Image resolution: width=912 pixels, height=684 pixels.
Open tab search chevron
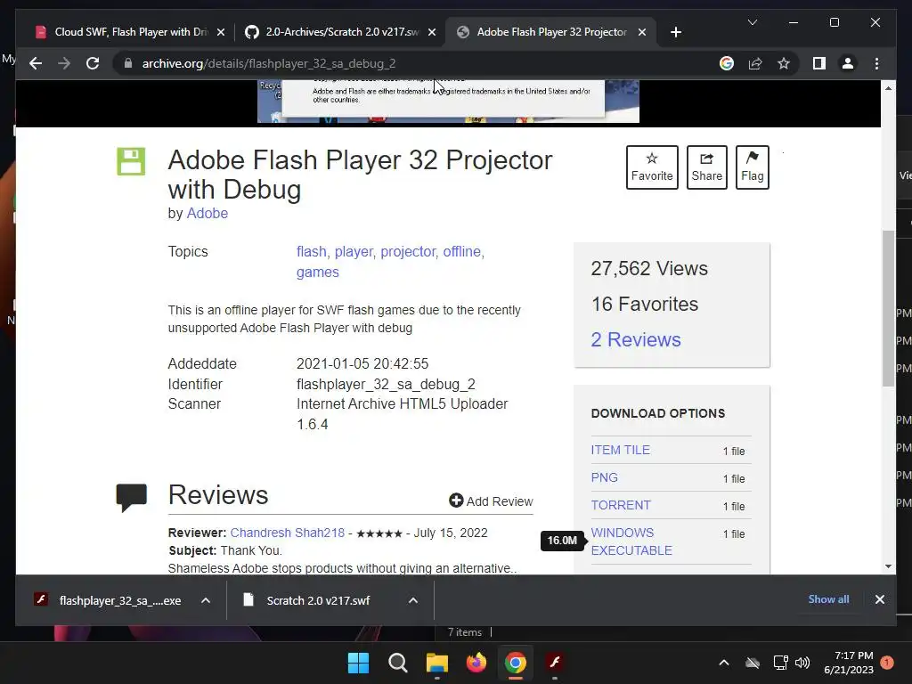(752, 22)
